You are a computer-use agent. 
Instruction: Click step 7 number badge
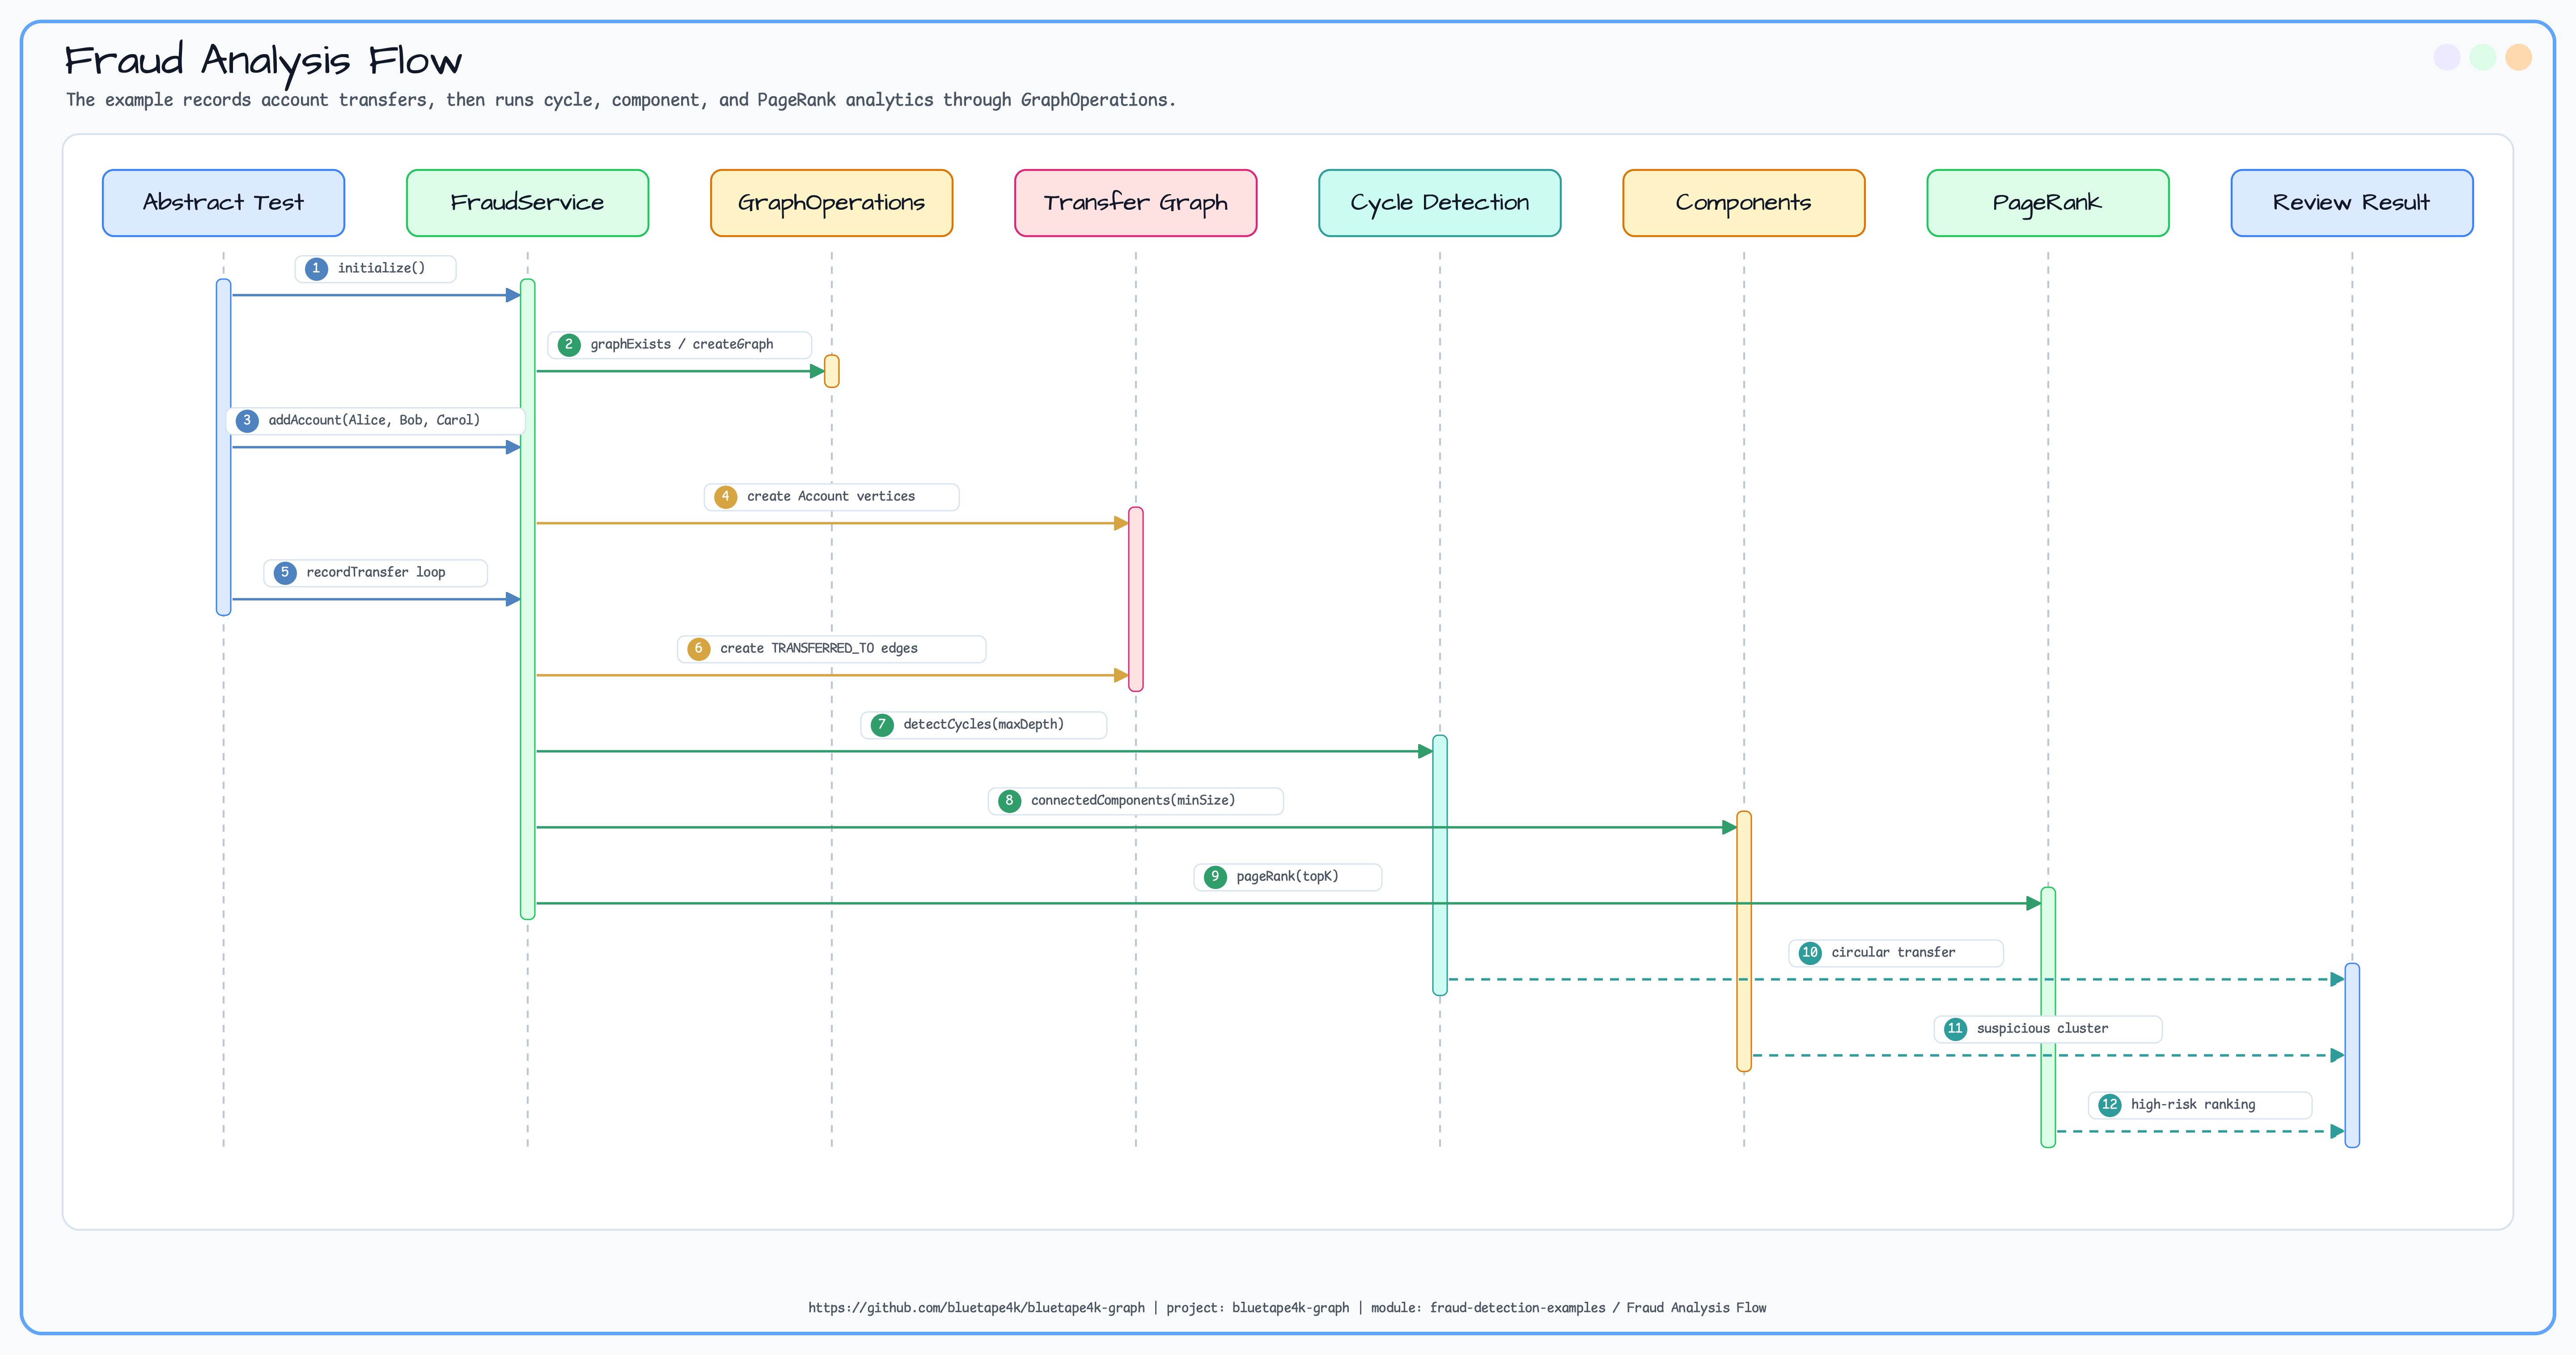(x=881, y=725)
